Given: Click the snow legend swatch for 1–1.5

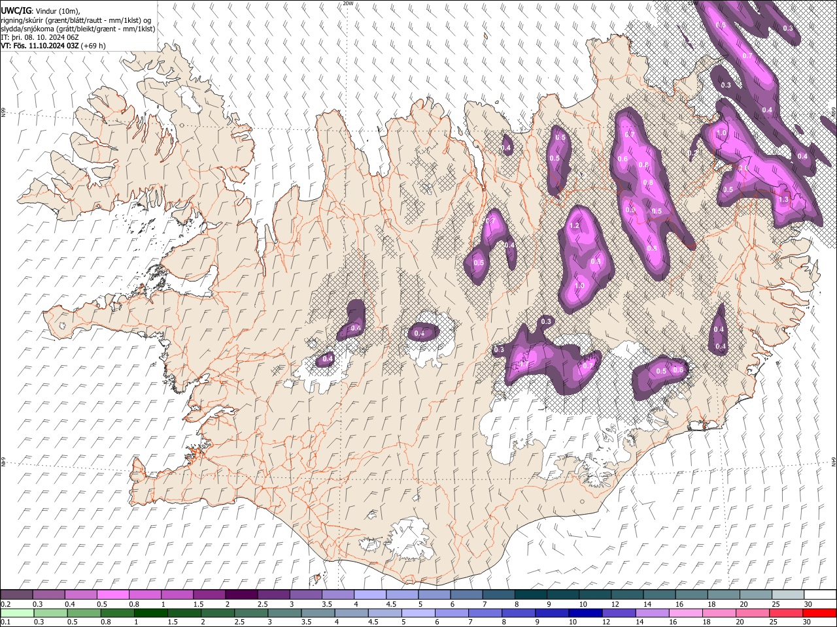Looking at the screenshot, I should 177,594.
